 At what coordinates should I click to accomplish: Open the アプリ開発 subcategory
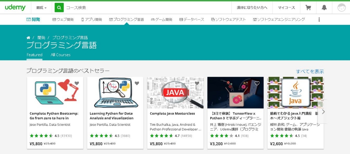point(92,19)
